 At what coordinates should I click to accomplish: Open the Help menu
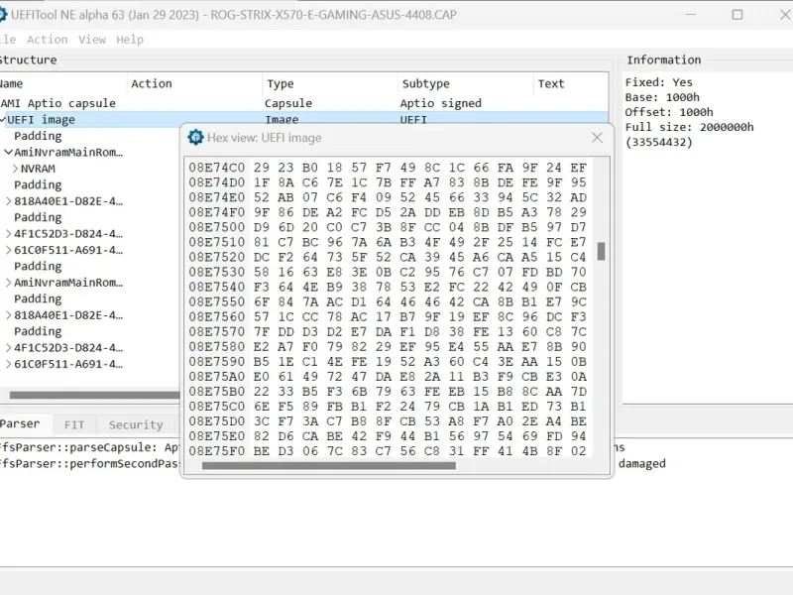click(130, 40)
